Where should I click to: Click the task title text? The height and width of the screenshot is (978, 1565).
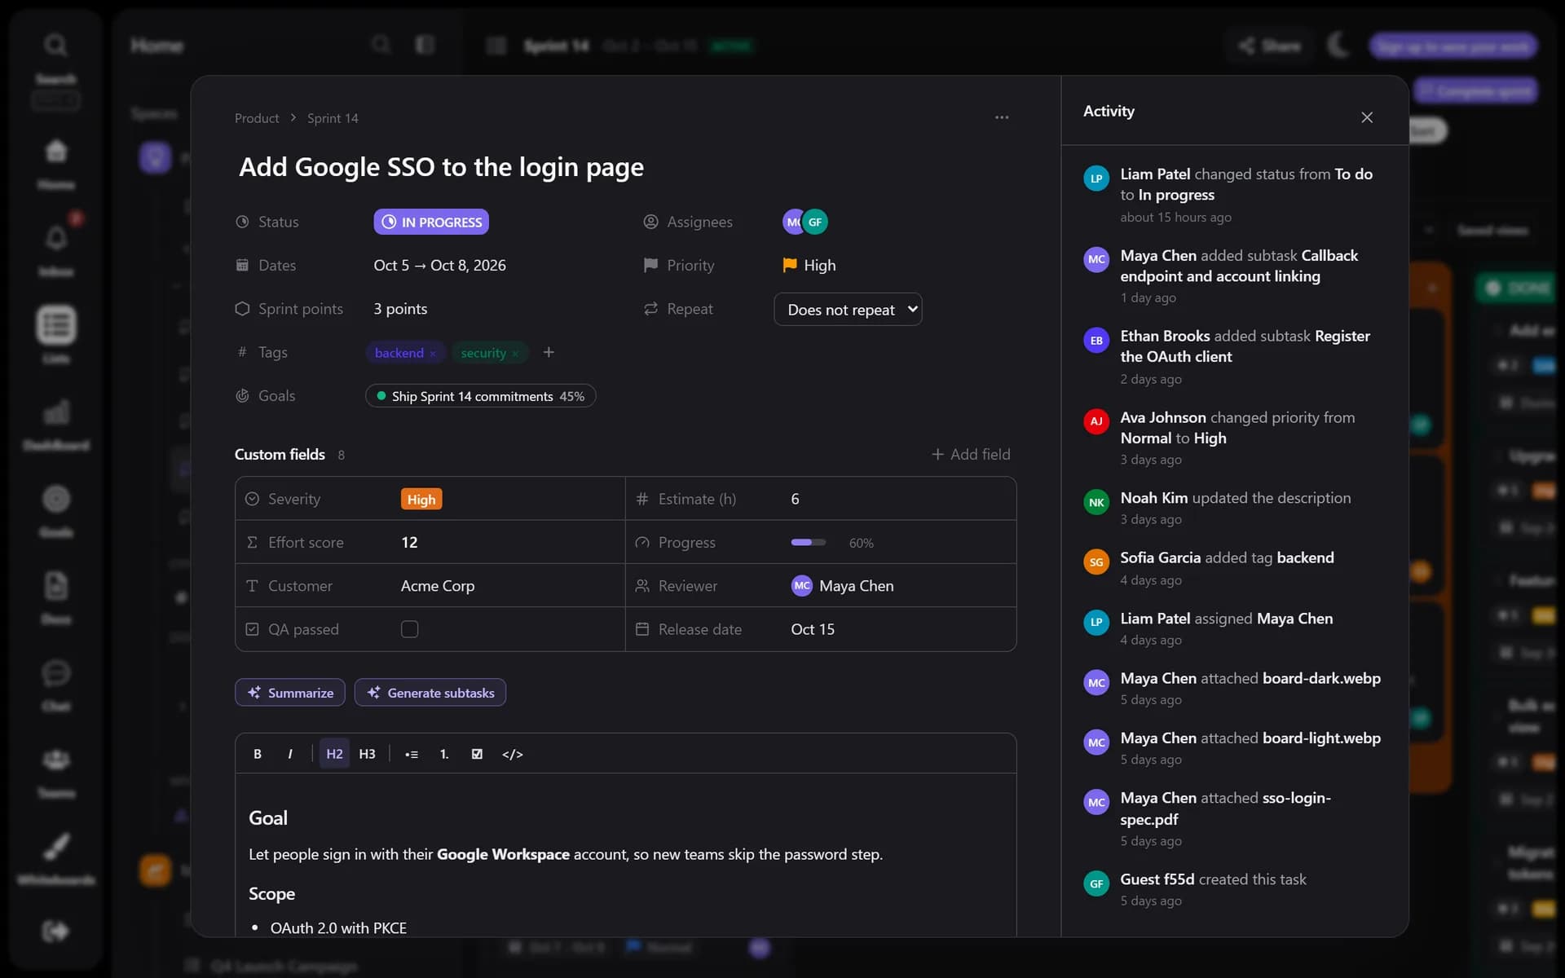pos(441,167)
